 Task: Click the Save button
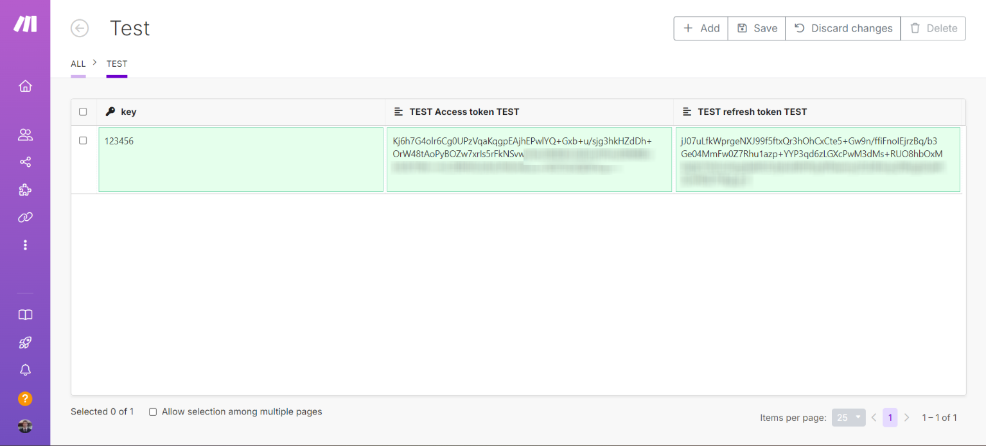coord(757,28)
